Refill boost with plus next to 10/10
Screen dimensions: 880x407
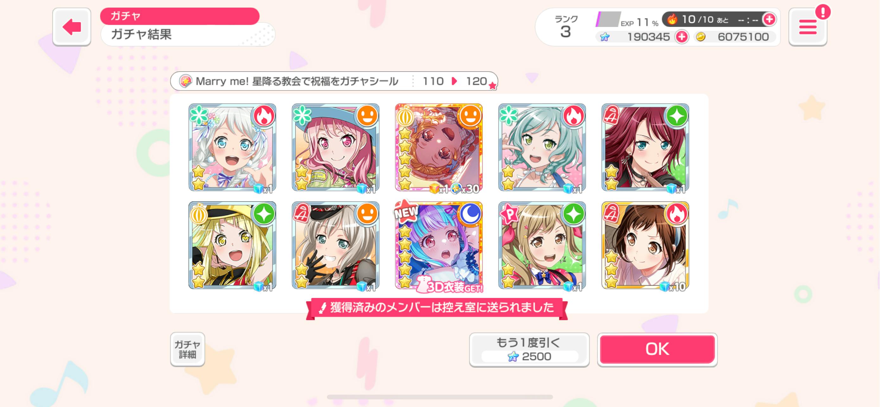(769, 19)
